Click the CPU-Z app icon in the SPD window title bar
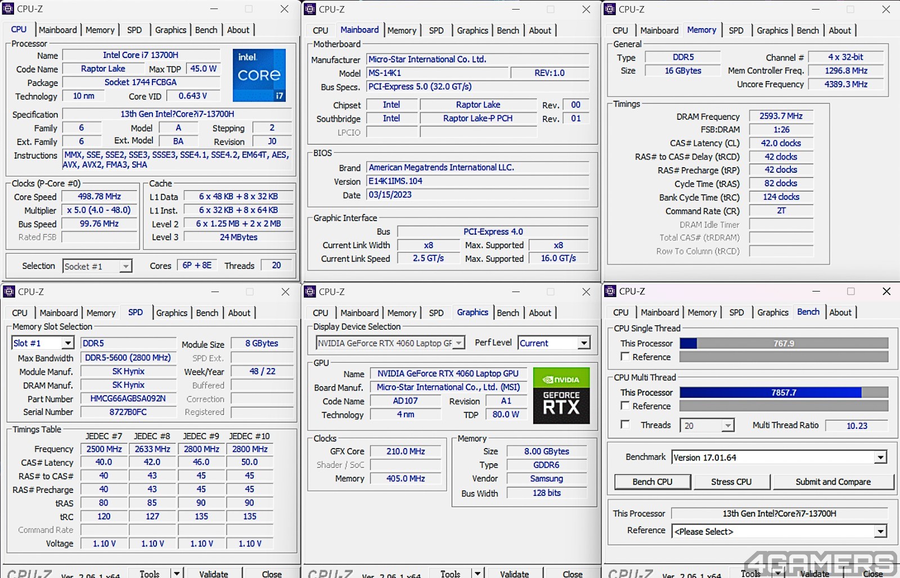Image resolution: width=900 pixels, height=578 pixels. [9, 292]
